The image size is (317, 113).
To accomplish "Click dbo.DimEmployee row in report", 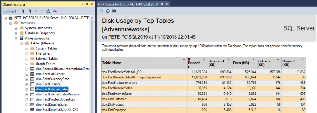I will pos(114,110).
